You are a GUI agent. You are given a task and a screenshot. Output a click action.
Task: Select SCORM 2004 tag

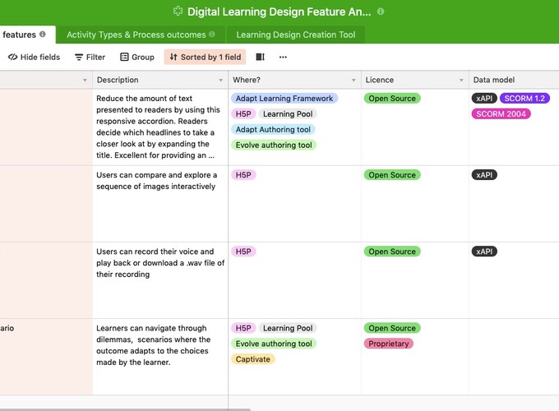coord(501,114)
